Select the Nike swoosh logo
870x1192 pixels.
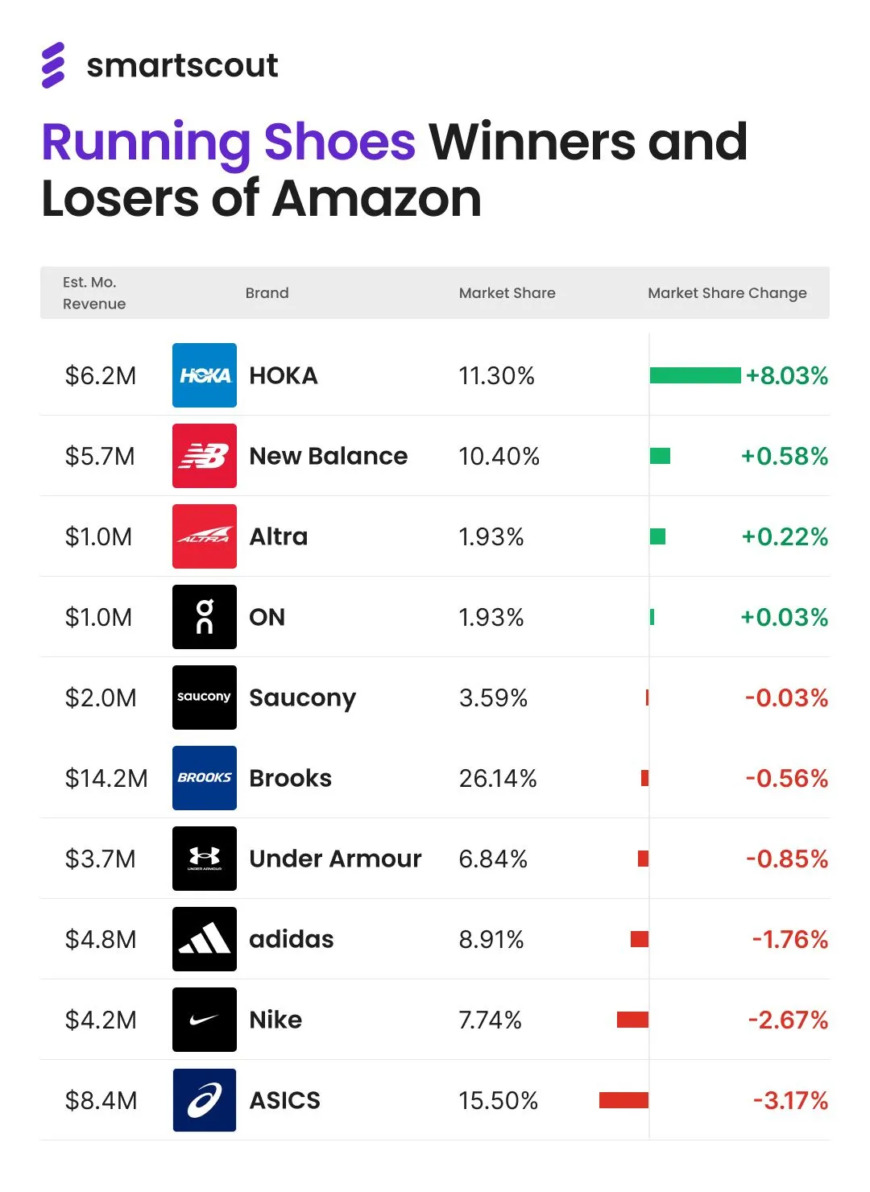[x=205, y=1020]
